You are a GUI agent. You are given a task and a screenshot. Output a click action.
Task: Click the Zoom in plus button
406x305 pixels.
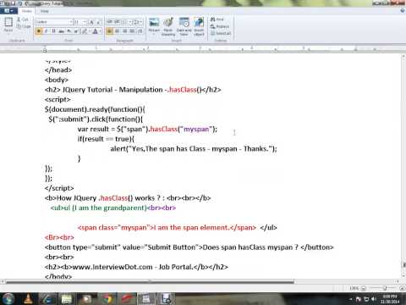[403, 288]
